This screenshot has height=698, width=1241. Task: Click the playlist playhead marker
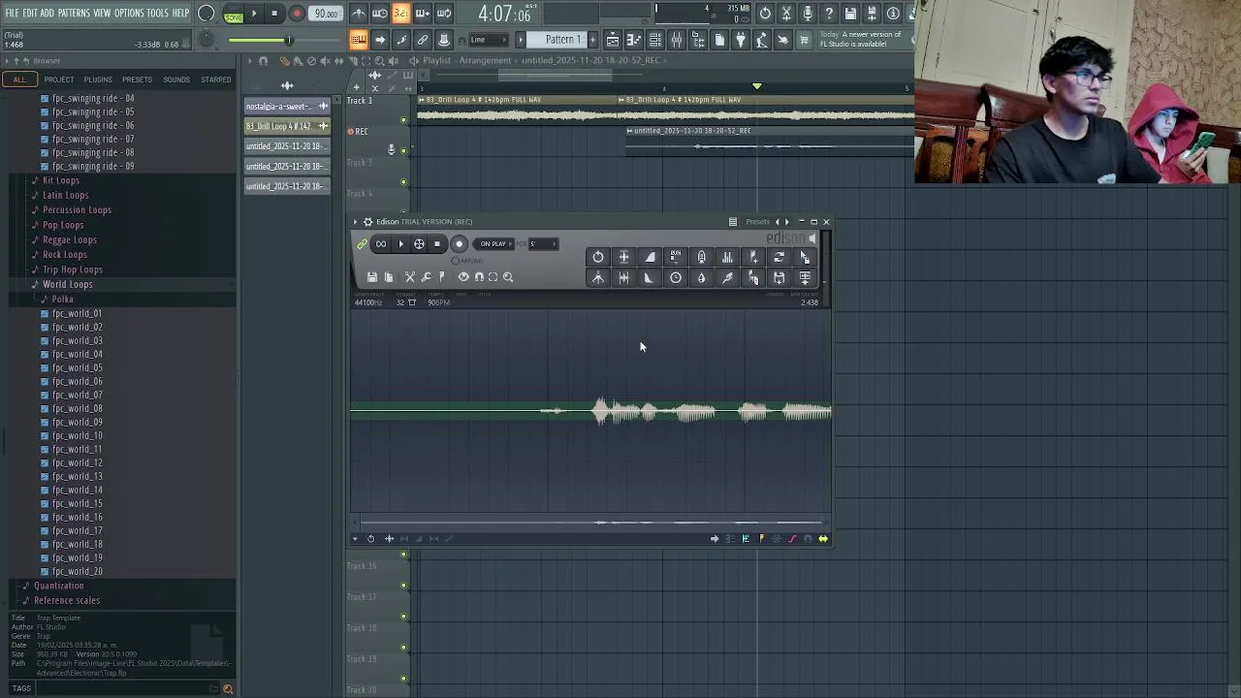pos(757,86)
